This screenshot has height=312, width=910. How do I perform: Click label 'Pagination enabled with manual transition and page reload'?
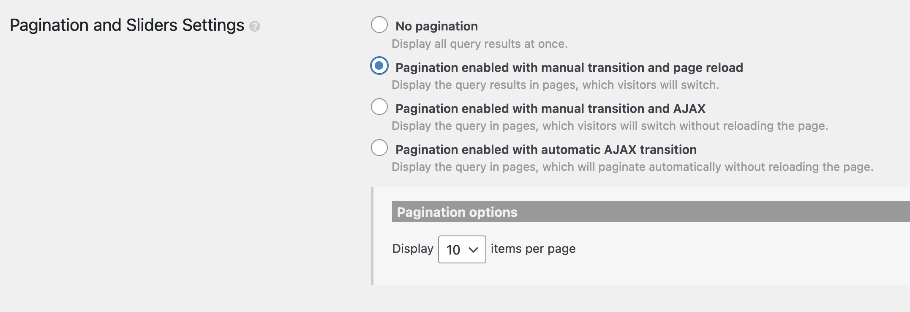point(569,68)
